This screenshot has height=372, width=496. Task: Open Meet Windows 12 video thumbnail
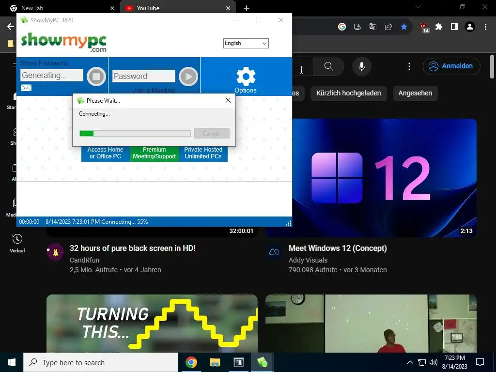click(384, 178)
